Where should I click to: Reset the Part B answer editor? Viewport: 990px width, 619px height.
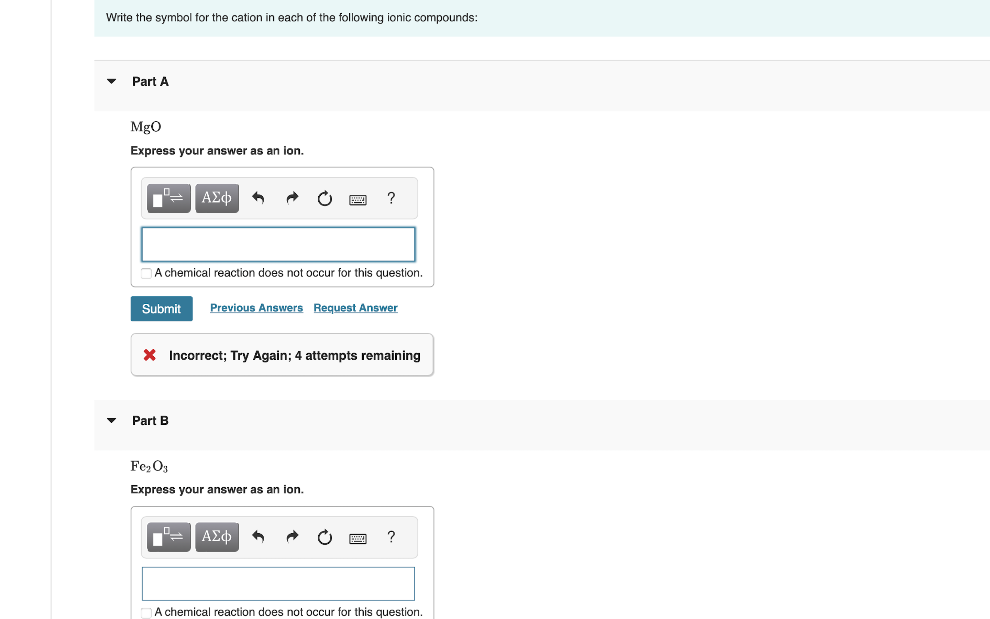pos(324,537)
